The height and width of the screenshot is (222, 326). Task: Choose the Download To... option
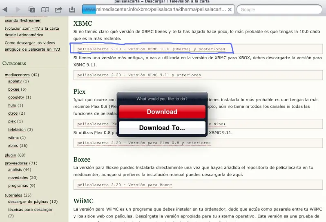pyautogui.click(x=162, y=128)
